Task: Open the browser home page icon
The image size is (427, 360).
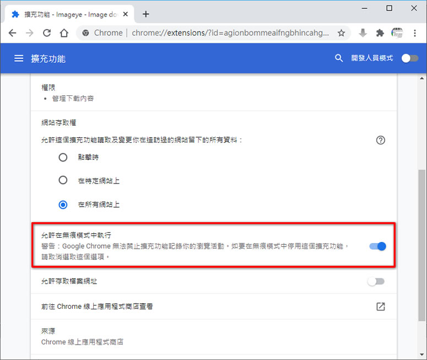Action: [64, 33]
